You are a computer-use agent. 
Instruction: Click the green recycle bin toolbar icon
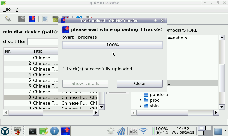click(55, 19)
